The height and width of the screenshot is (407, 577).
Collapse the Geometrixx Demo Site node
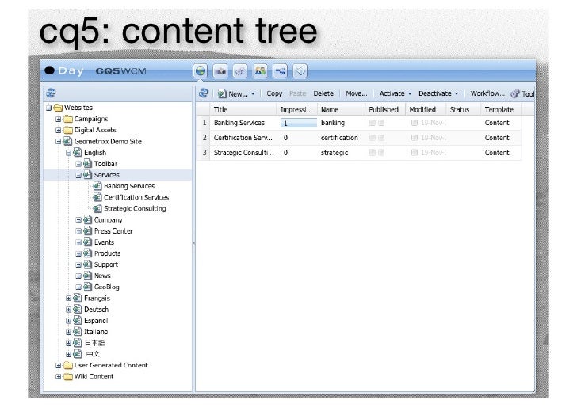click(x=58, y=142)
